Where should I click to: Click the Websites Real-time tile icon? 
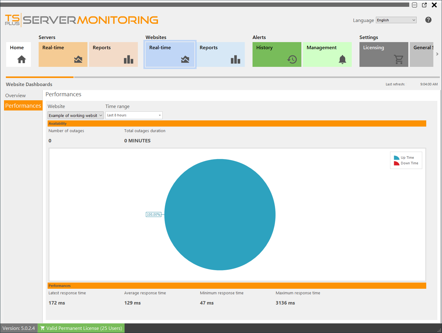pos(185,59)
